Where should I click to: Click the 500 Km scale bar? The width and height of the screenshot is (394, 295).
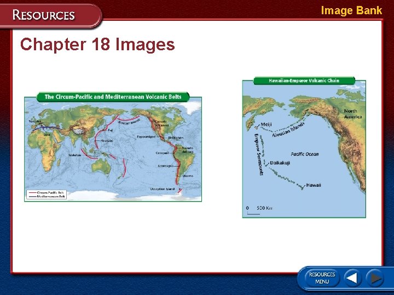(259, 210)
